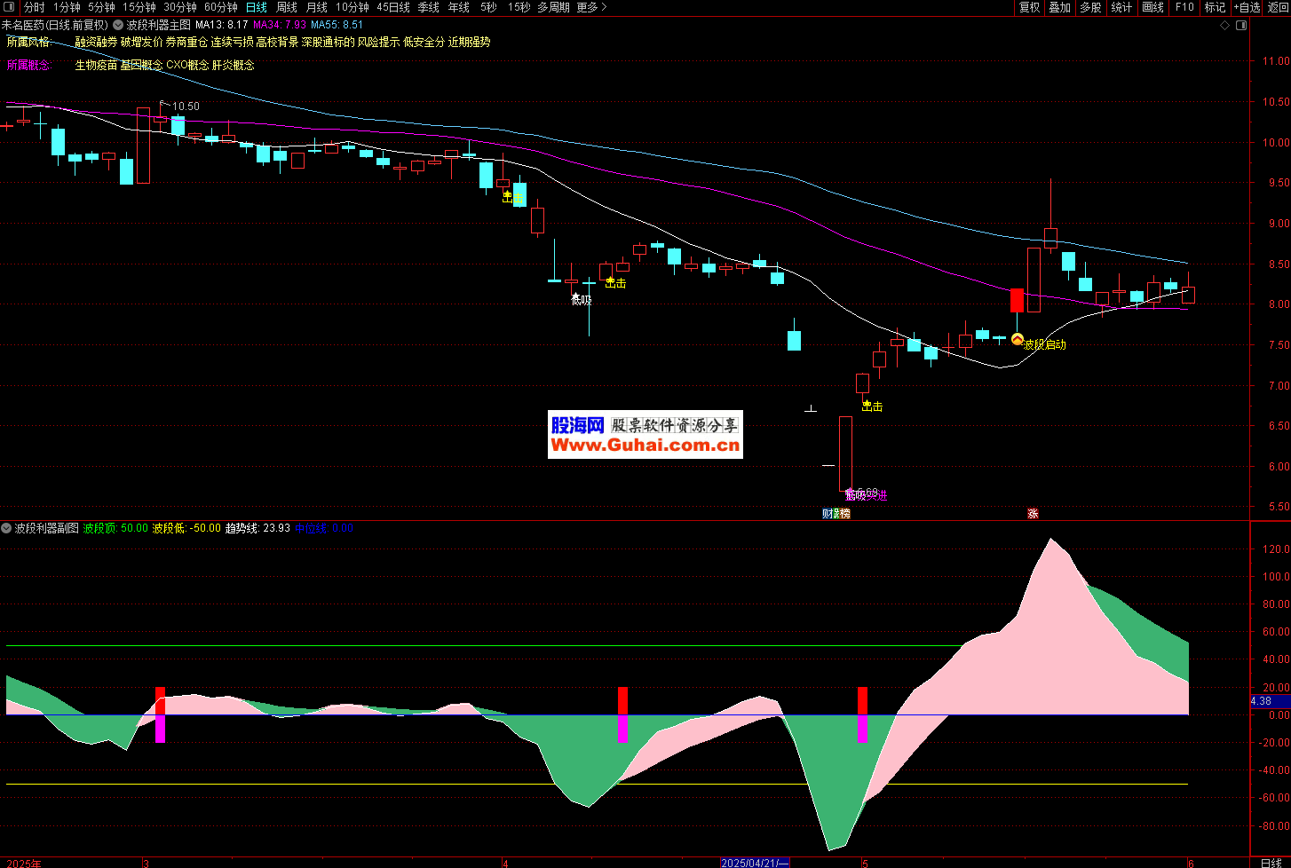Viewport: 1291px width, 868px height.
Task: Click the 波段启动 signal icon
Action: click(x=1018, y=339)
